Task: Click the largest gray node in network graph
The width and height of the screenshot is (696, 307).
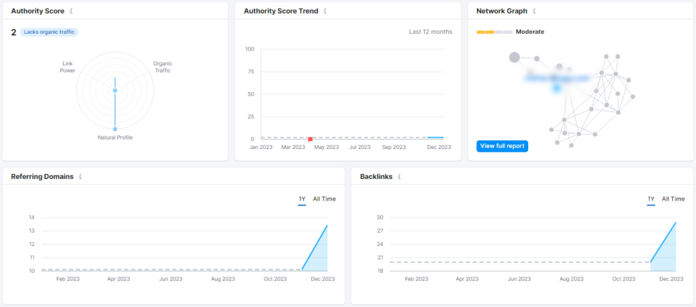Action: [514, 57]
